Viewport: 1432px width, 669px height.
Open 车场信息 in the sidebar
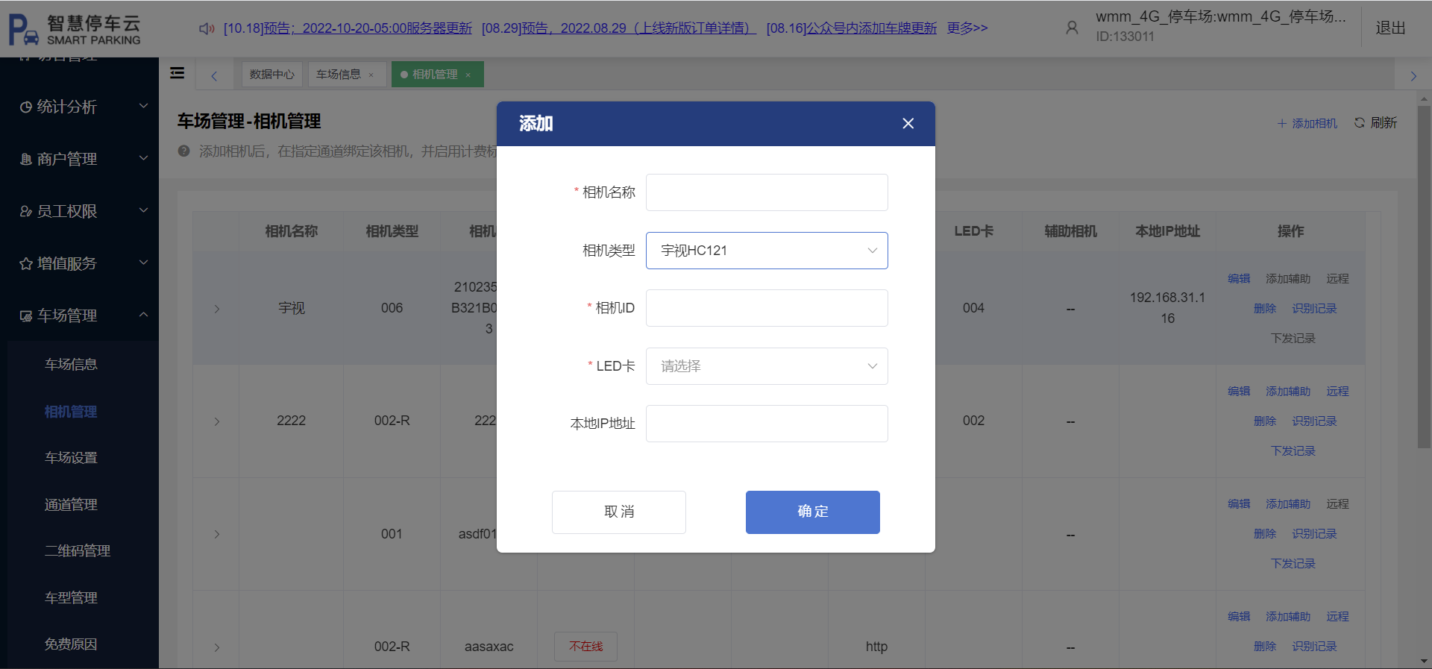(71, 364)
